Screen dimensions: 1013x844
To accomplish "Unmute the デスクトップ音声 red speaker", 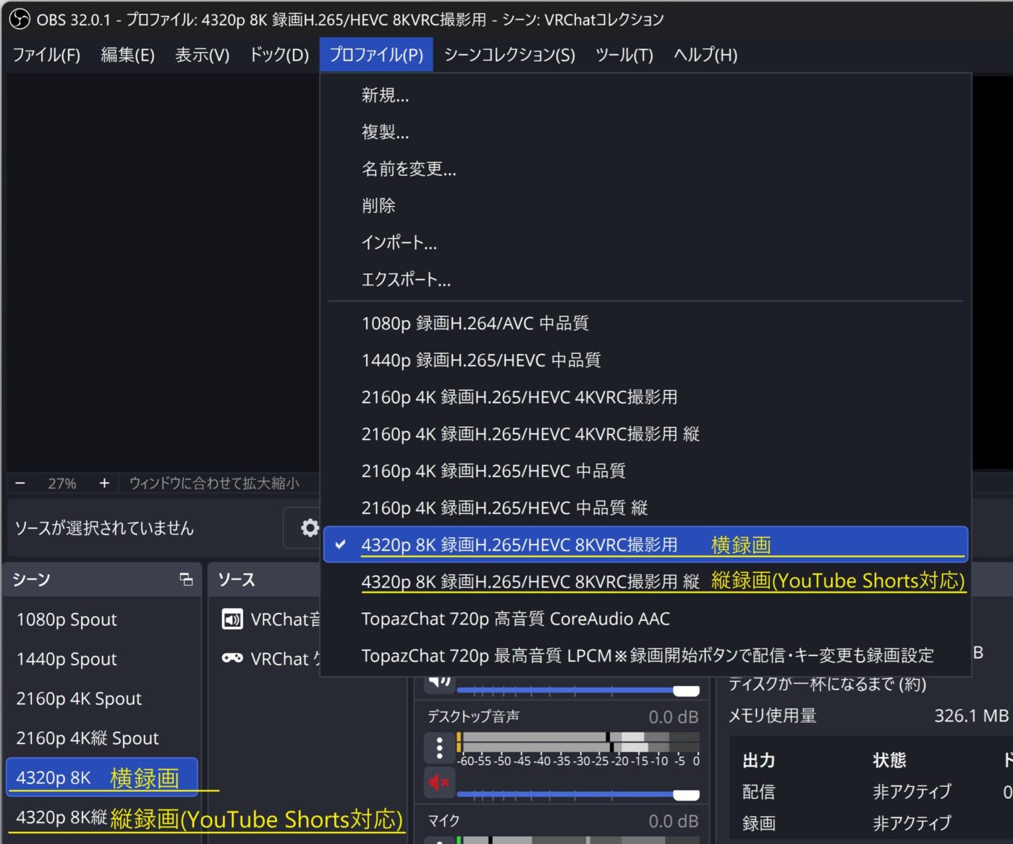I will coord(439,782).
